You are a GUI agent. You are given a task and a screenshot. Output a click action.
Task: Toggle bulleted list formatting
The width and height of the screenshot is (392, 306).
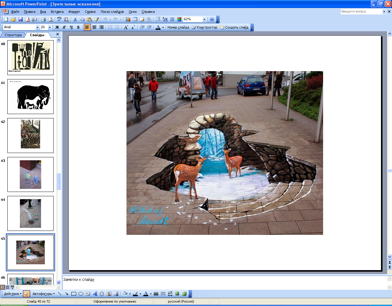pyautogui.click(x=117, y=27)
